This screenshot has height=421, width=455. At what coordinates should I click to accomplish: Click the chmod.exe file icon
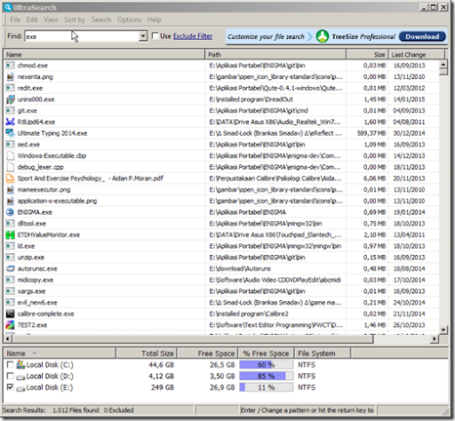pos(10,65)
